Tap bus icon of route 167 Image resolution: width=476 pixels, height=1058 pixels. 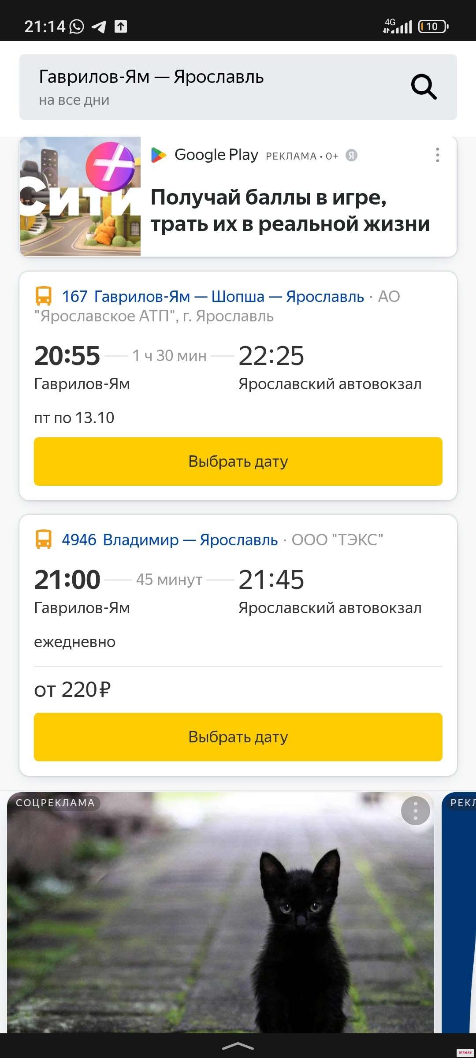[43, 296]
